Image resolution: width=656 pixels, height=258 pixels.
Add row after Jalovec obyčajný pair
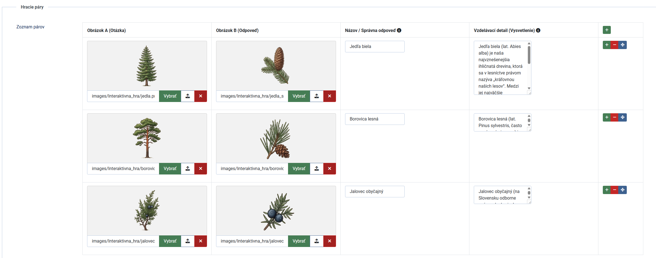pyautogui.click(x=607, y=190)
